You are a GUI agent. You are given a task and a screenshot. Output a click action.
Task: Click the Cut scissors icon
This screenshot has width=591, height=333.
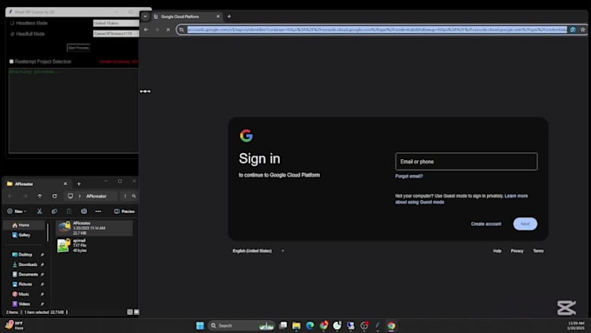click(40, 211)
